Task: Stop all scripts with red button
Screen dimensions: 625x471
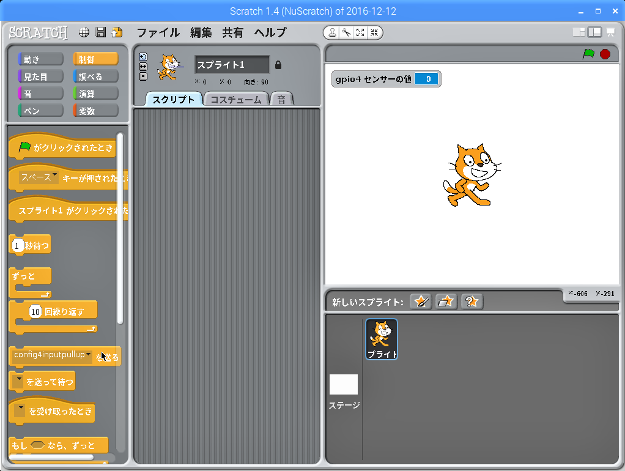Action: (605, 54)
